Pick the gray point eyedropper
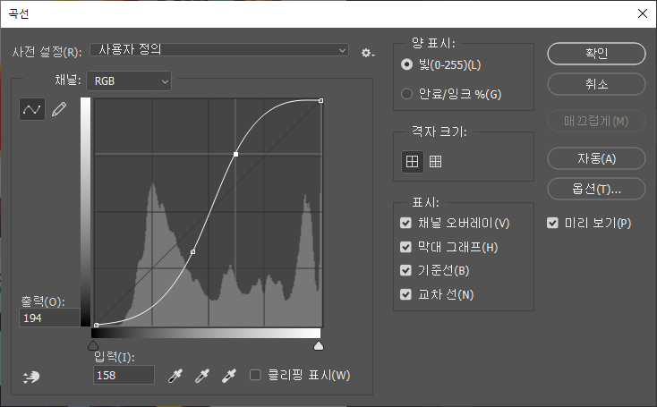Viewport: 657px width, 407px height. coord(202,376)
